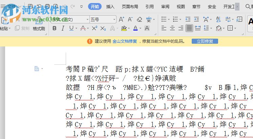Viewport: 253px width, 139px height.
Task: Apply text effects A icon
Action: point(112,28)
